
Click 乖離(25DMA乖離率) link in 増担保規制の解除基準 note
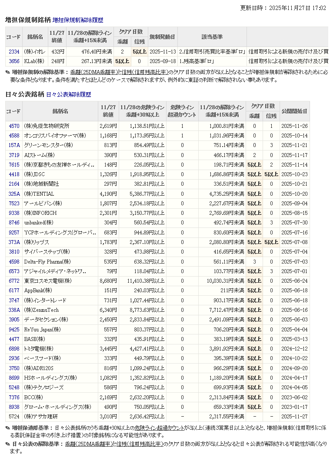click(94, 72)
